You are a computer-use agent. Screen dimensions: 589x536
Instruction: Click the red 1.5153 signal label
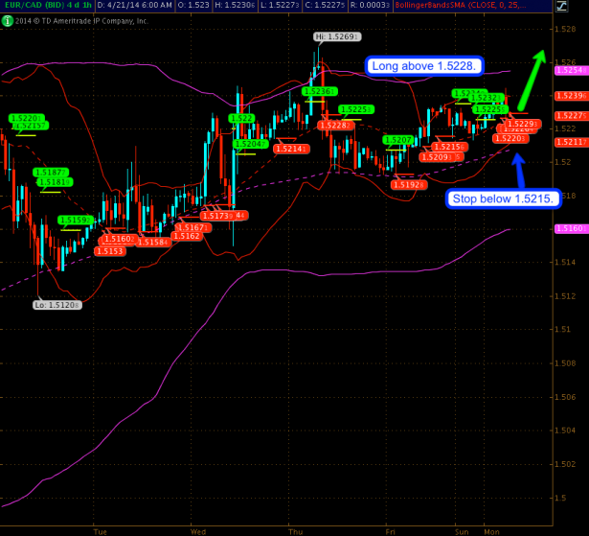110,251
